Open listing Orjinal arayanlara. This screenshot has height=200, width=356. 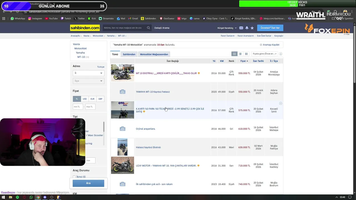tap(145, 129)
